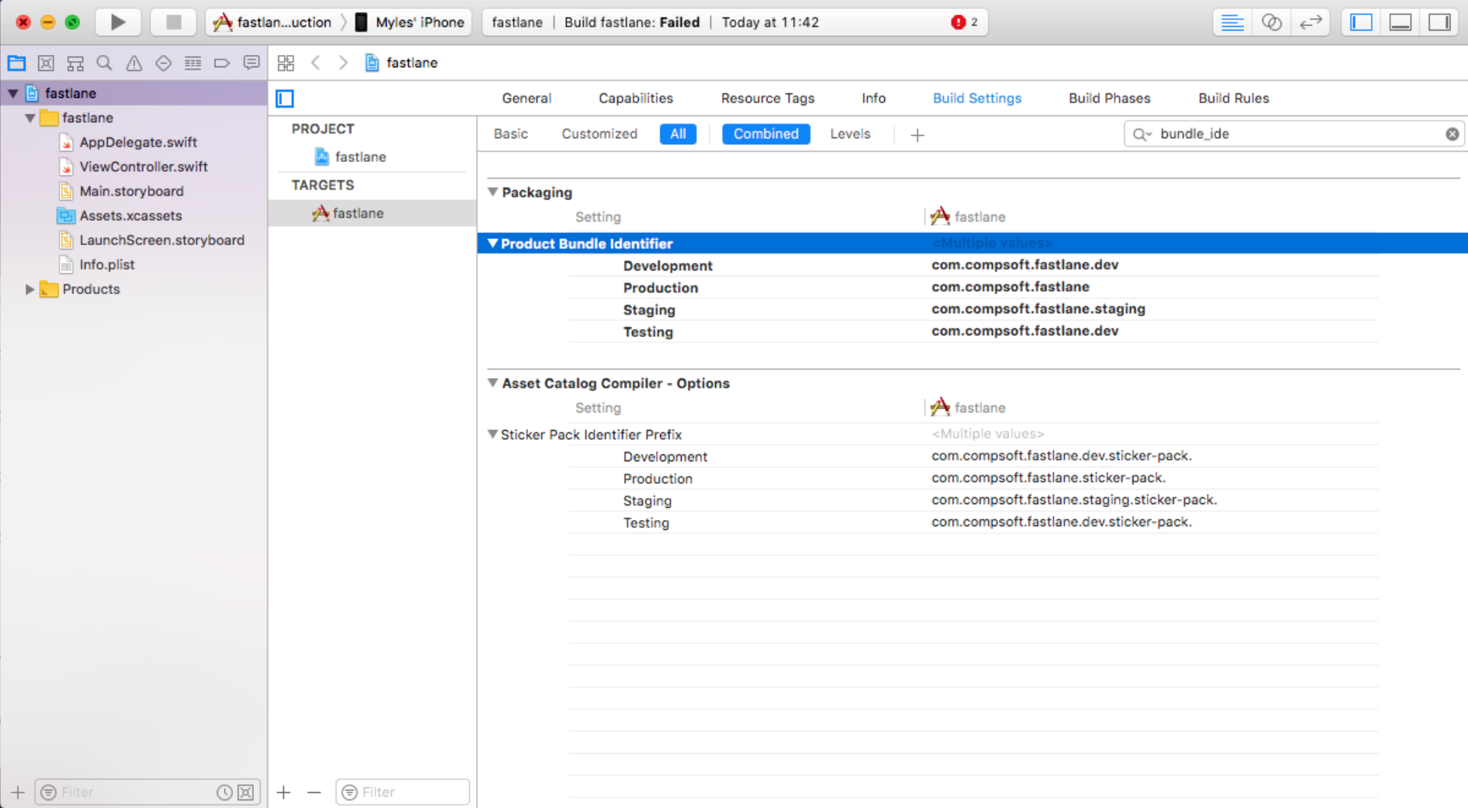Click the Stop build button
The height and width of the screenshot is (808, 1468).
(x=173, y=22)
